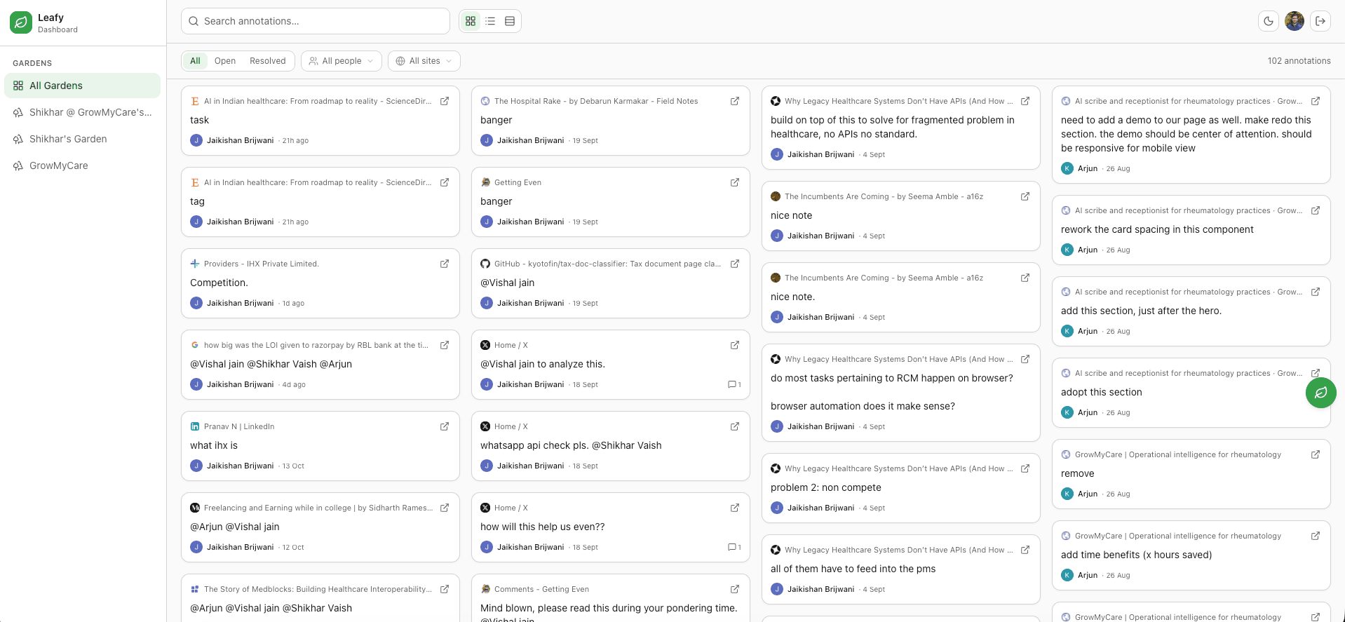Open 'The Story of Medblocks' source link
Viewport: 1345px width, 622px height.
coord(318,589)
